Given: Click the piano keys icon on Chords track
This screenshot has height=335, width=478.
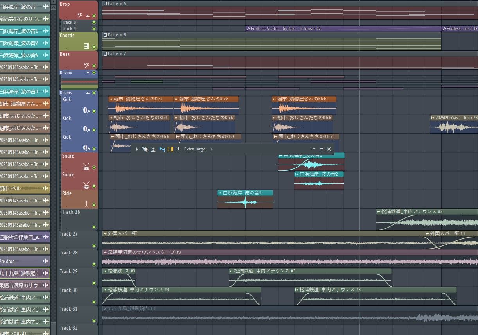Looking at the screenshot, I should pyautogui.click(x=86, y=47).
